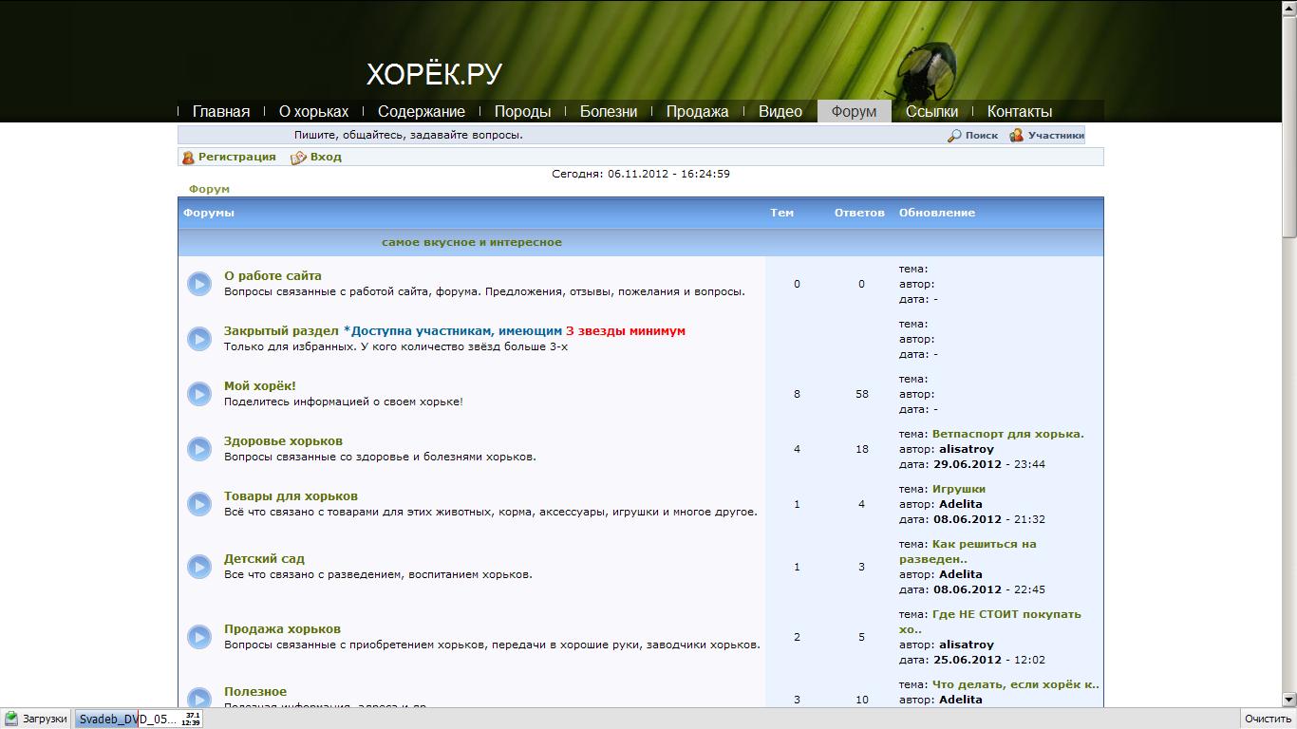
Task: Click the date 25.06.2012 - 12:02
Action: [x=989, y=660]
